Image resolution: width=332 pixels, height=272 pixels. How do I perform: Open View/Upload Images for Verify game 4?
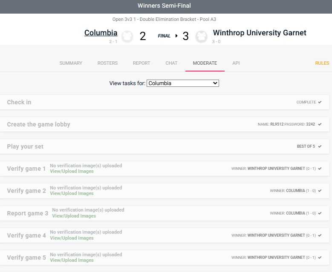(72, 238)
